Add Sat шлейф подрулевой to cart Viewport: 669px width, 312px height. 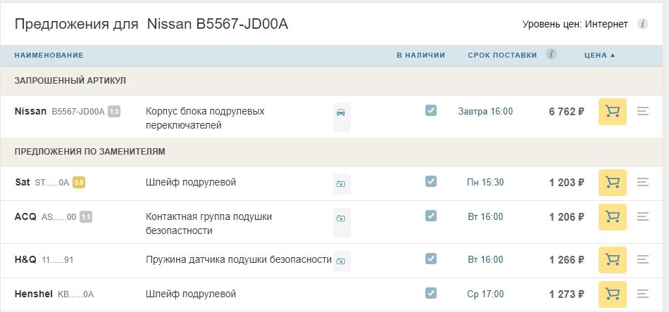point(612,183)
